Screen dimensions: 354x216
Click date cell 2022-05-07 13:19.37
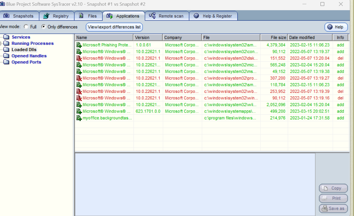tap(310, 52)
